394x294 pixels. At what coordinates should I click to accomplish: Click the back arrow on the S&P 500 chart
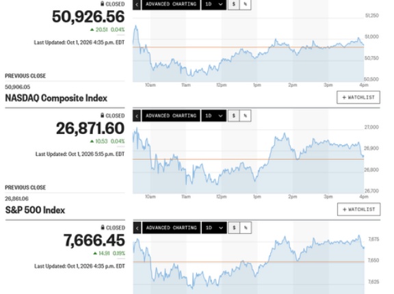coord(137,228)
